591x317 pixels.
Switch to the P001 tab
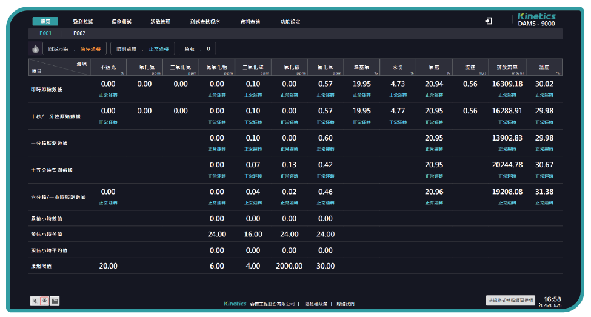[45, 33]
